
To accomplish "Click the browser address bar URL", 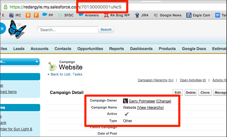I will pos(65,7).
